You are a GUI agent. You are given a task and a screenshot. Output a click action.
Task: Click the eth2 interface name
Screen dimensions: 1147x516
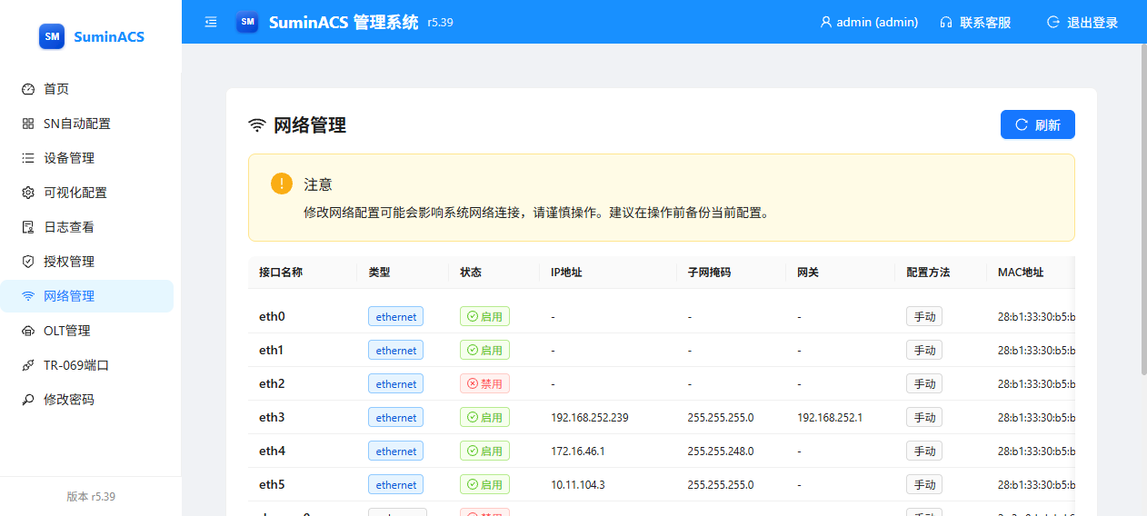tap(272, 383)
